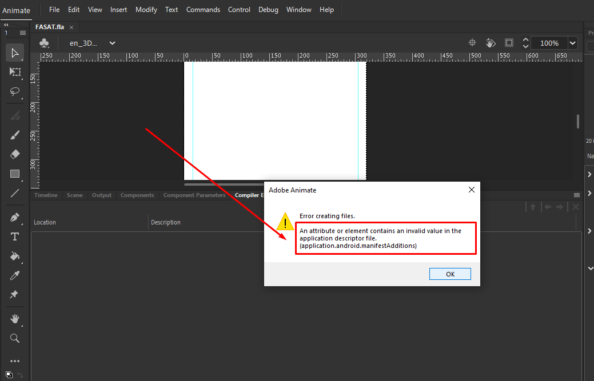
Task: Go to next error right arrow
Action: pyautogui.click(x=560, y=207)
